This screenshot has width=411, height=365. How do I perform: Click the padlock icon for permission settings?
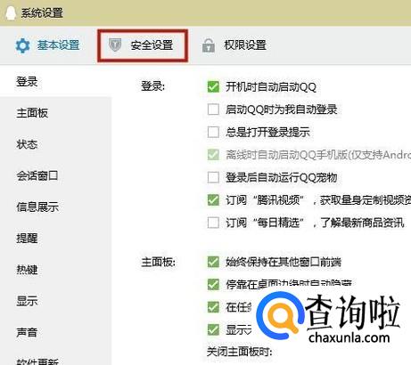click(x=209, y=45)
